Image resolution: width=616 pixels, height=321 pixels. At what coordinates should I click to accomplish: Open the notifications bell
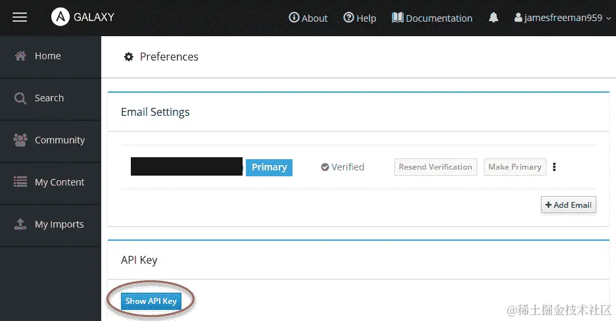[494, 17]
